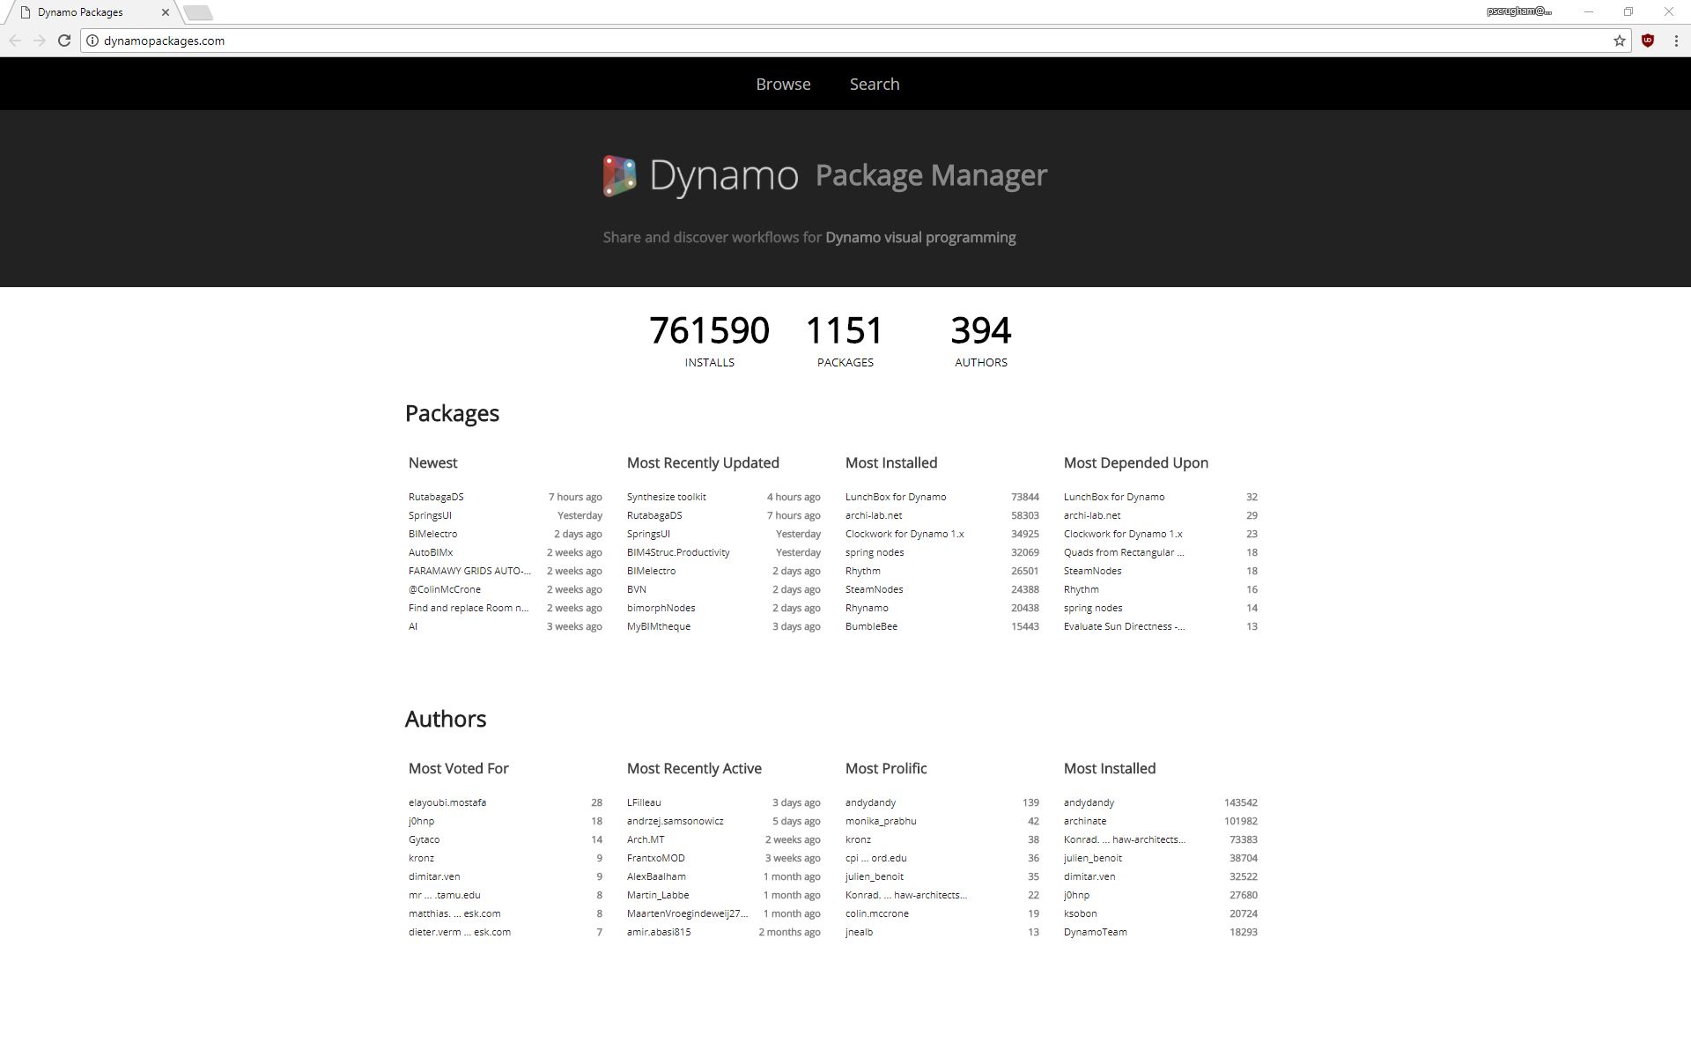Open author andrzej.samsonowicz
This screenshot has height=1057, width=1691.
(x=676, y=821)
